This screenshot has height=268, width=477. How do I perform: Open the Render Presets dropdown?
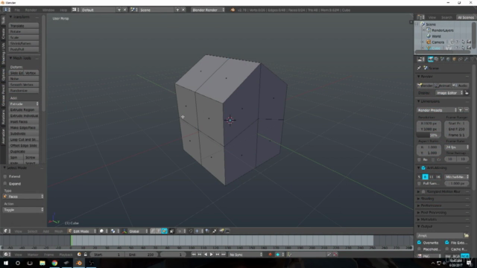(437, 110)
